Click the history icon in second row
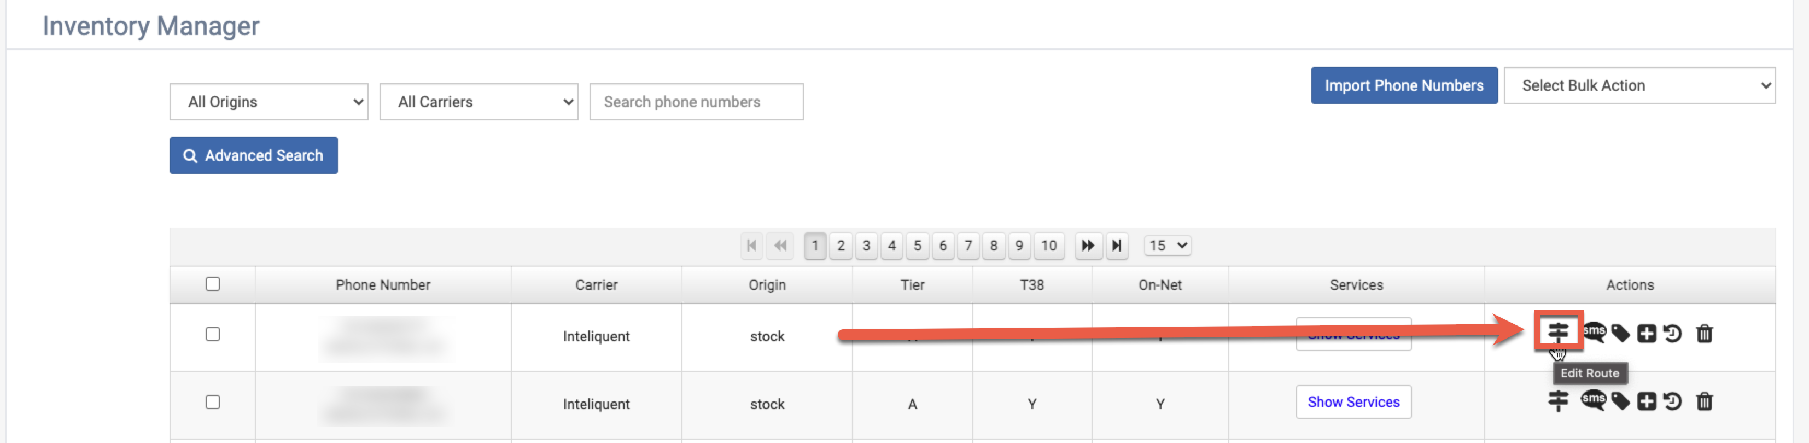This screenshot has width=1809, height=443. tap(1672, 401)
